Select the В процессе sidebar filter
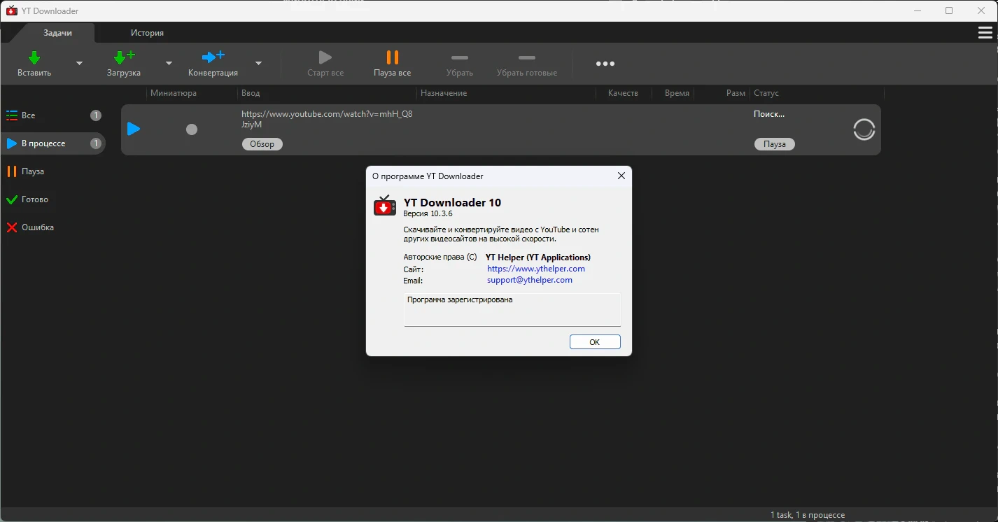This screenshot has width=998, height=522. click(52, 143)
